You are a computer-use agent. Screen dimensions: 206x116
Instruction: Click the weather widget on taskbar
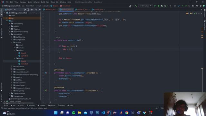[9, 113]
